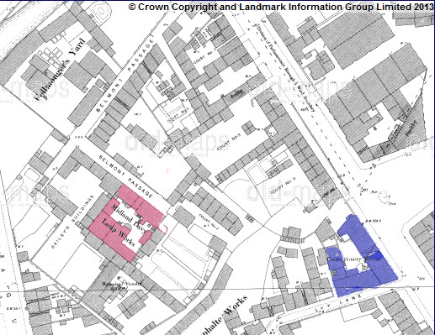The height and width of the screenshot is (335, 435).
Task: Select the BAILEY'S BUILDINGS label
Action: click(72, 222)
